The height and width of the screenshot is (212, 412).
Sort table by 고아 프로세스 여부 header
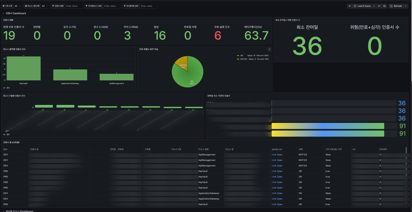click(x=334, y=149)
